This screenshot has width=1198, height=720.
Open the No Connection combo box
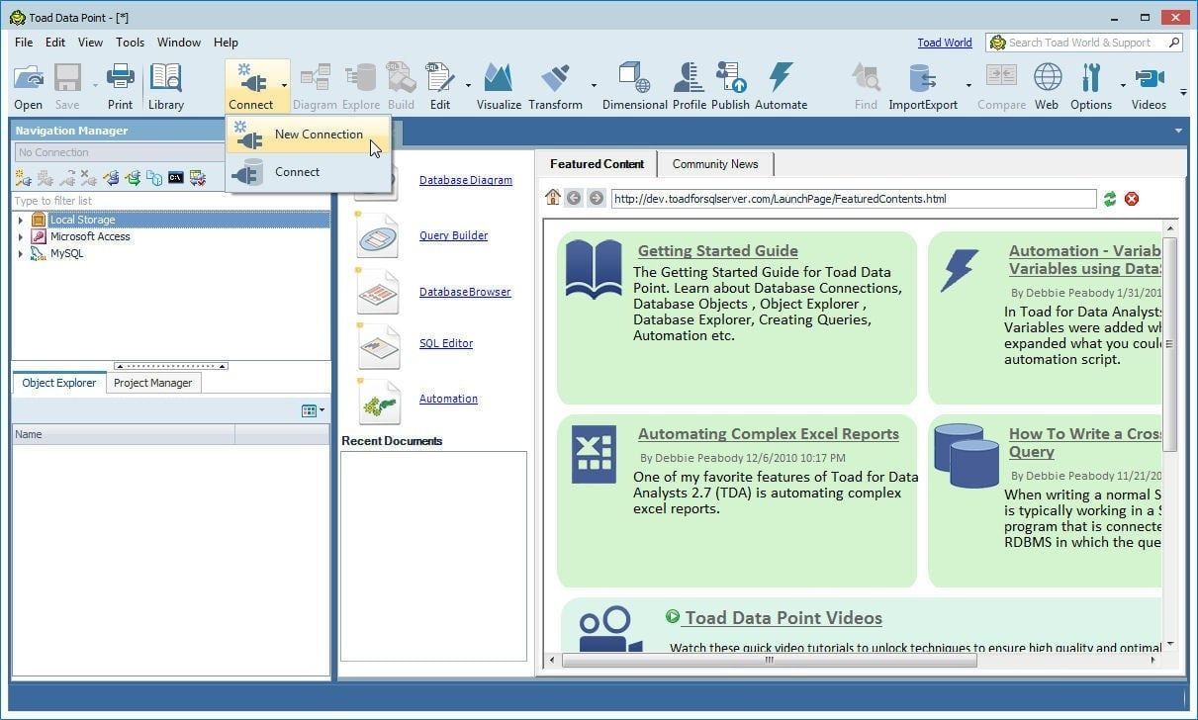tap(120, 152)
